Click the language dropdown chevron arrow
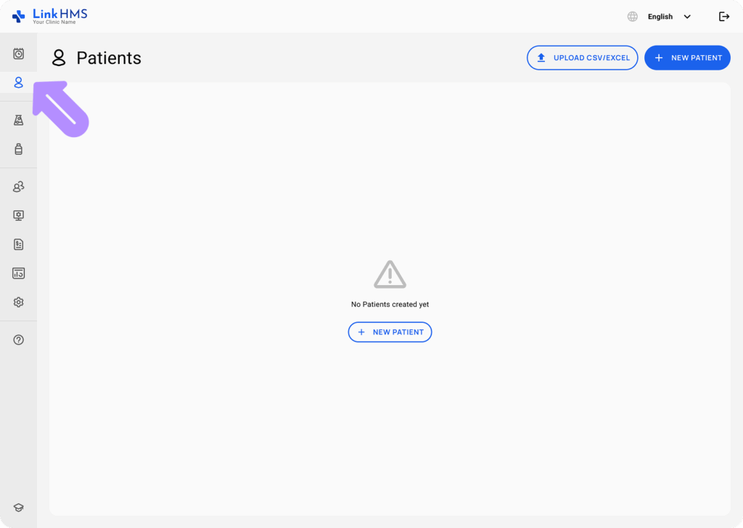Viewport: 743px width, 528px height. coord(687,17)
